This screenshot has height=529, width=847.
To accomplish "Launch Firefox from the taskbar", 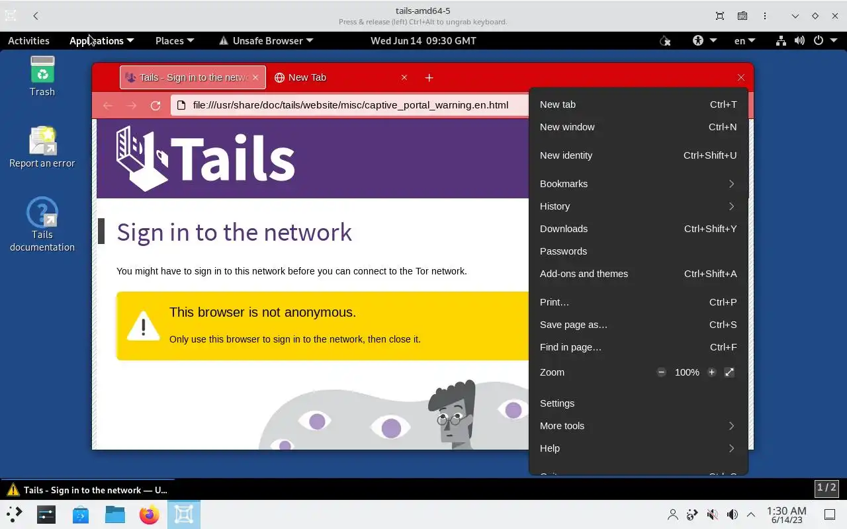I will [x=150, y=514].
